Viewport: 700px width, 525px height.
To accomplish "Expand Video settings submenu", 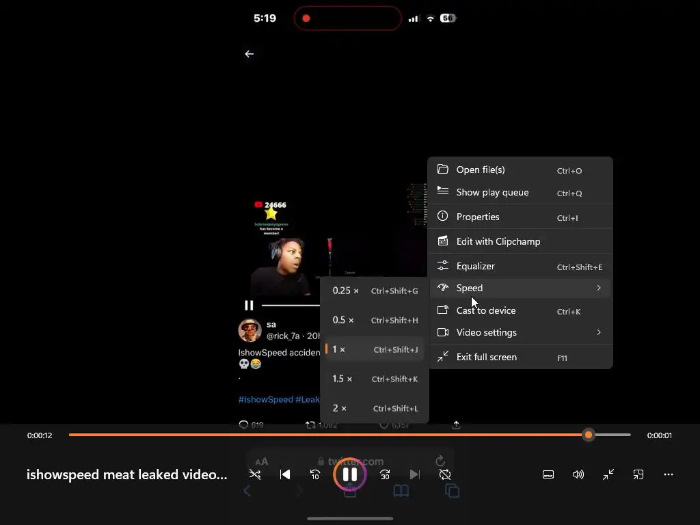I will [x=520, y=332].
